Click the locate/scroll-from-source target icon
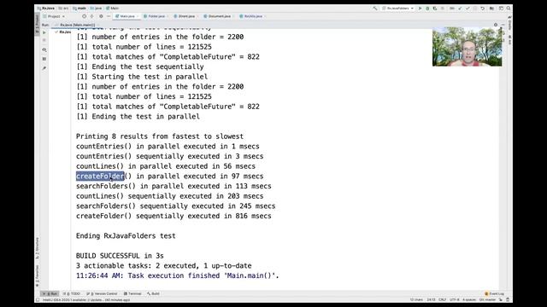Image resolution: width=547 pixels, height=307 pixels. (x=84, y=16)
